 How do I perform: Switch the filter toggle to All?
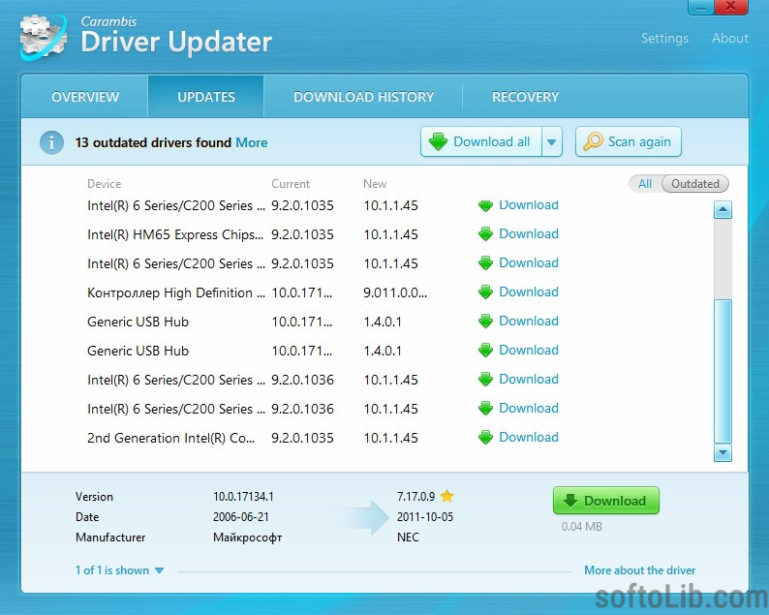click(645, 184)
